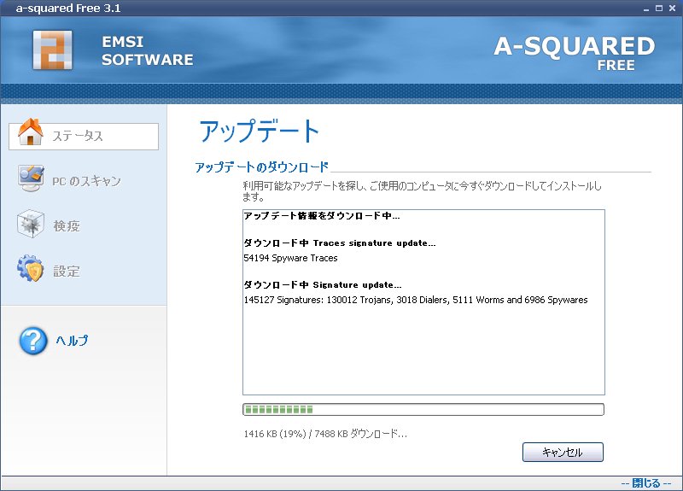Image resolution: width=683 pixels, height=491 pixels.
Task: Click the A-SQUARED FREE banner title
Action: tap(574, 53)
